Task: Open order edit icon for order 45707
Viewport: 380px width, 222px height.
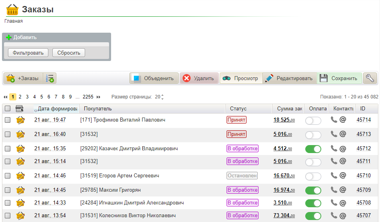Action: pyautogui.click(x=20, y=216)
